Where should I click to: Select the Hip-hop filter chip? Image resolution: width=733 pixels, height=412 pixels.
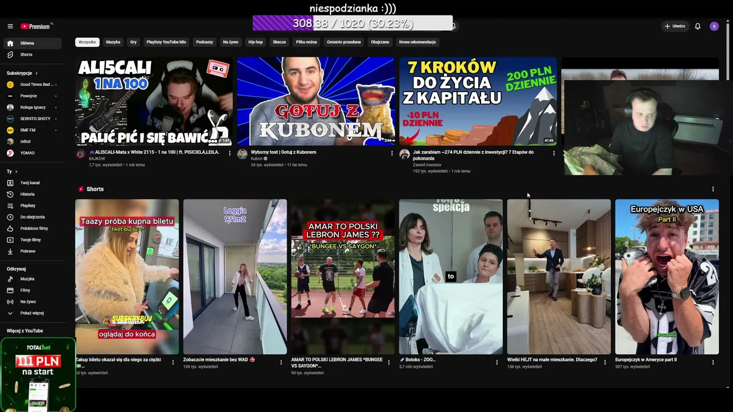click(255, 42)
